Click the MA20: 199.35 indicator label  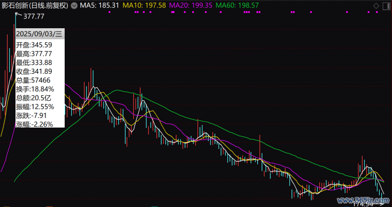(191, 5)
